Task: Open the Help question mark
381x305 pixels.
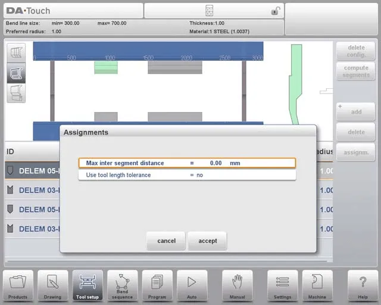Action: click(x=363, y=285)
